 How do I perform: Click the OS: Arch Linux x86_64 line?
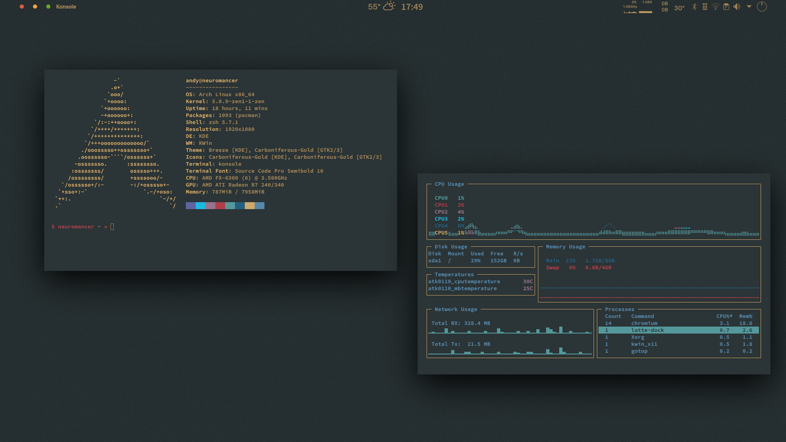[220, 95]
